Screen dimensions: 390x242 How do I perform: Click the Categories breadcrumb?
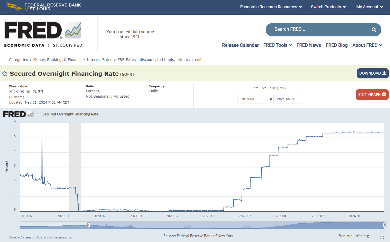18,60
